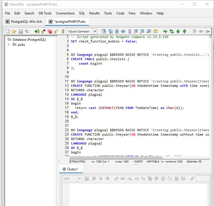Close the *postgresPhilf01Pubs tab
Image resolution: width=214 pixels, height=206 pixels.
point(50,22)
